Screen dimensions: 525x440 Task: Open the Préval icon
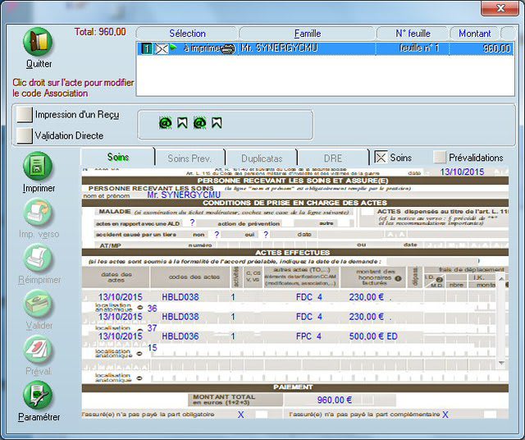[38, 351]
